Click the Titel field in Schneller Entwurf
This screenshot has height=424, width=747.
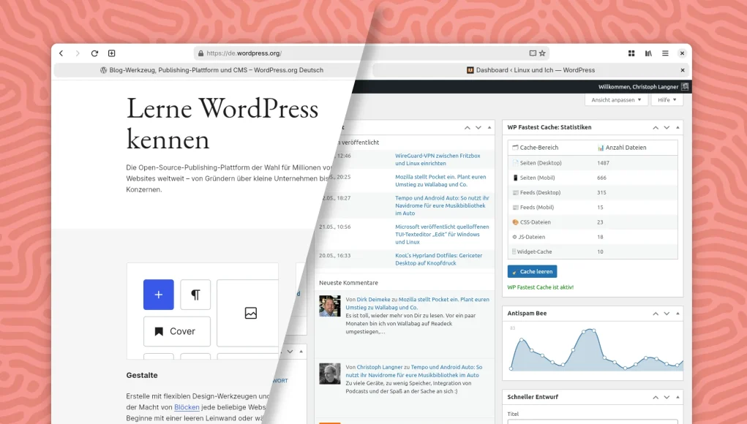coord(592,421)
